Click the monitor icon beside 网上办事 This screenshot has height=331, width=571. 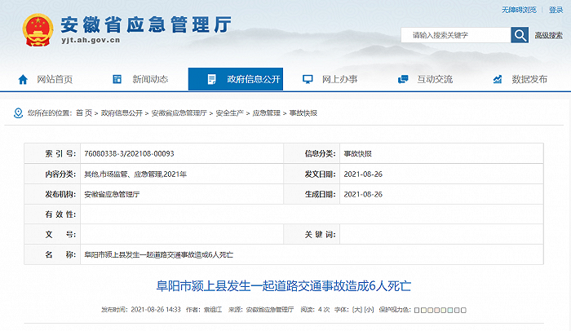click(x=308, y=79)
